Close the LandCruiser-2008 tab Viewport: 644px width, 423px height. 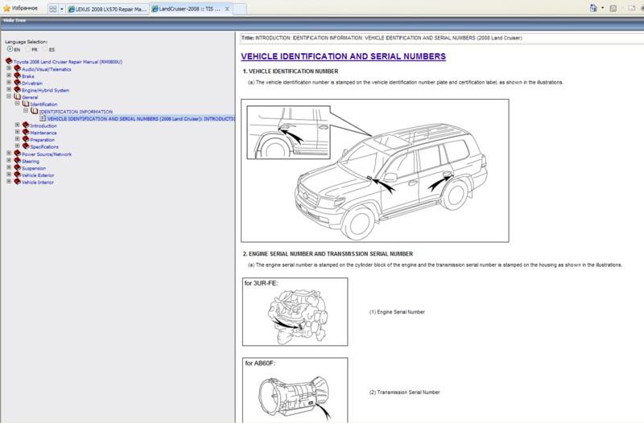[x=227, y=9]
